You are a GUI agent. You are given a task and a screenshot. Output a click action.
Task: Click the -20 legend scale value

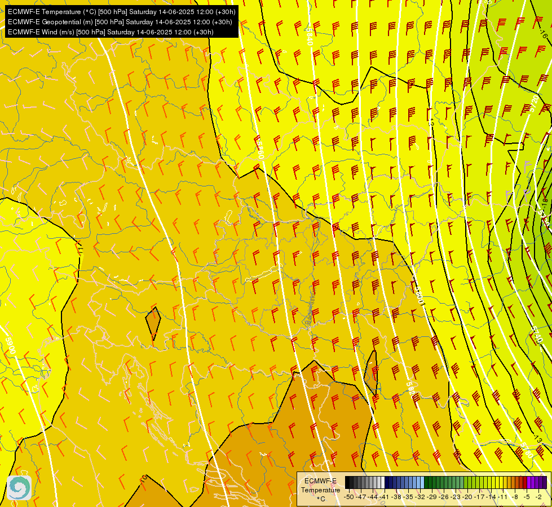click(468, 497)
